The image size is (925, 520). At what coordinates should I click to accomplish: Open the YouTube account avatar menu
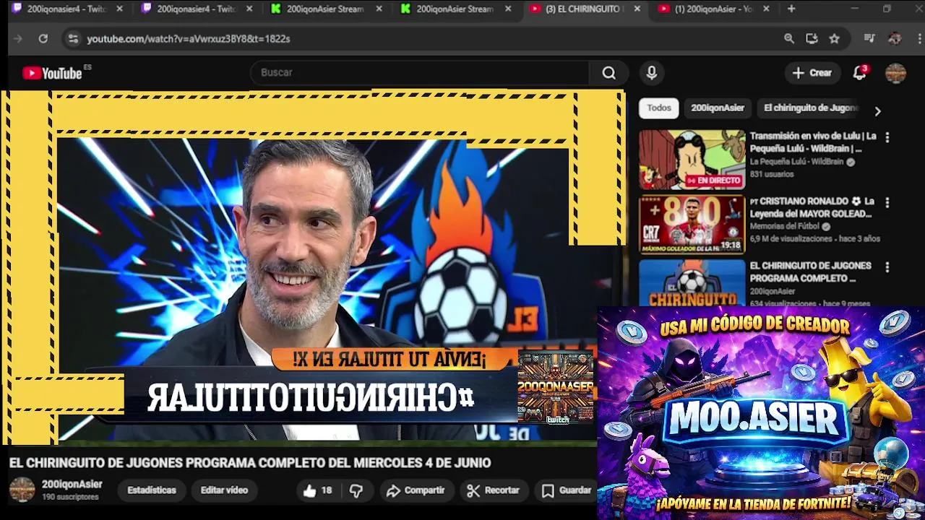[895, 72]
